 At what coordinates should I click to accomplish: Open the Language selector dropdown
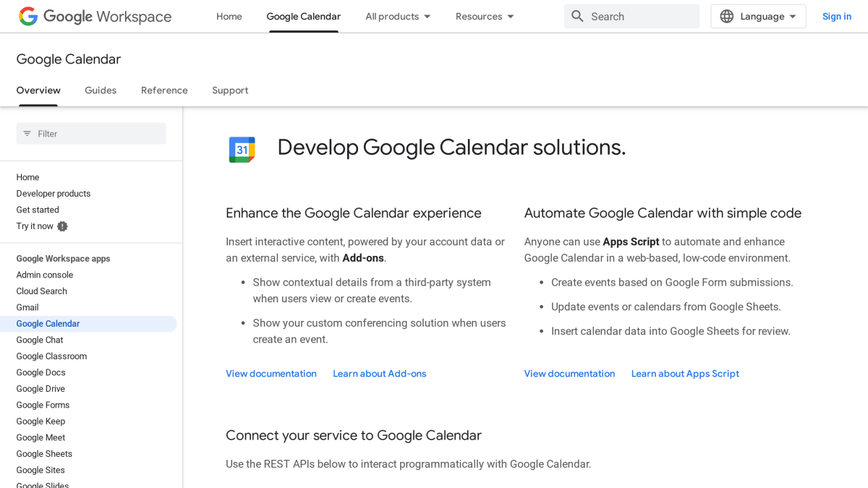[x=758, y=16]
